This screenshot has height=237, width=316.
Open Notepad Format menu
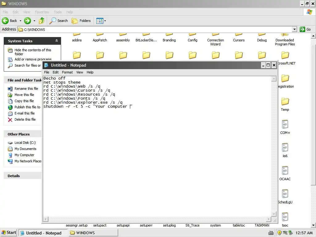pos(67,72)
